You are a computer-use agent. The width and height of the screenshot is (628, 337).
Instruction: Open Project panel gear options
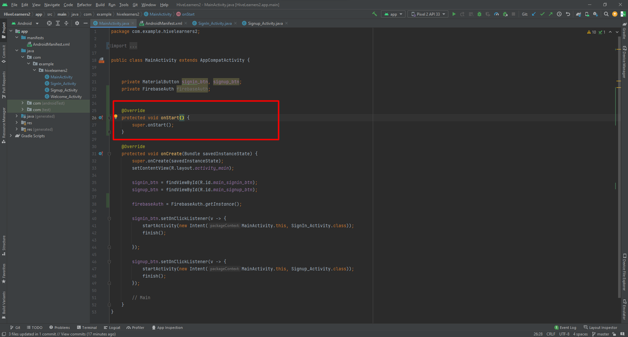[77, 23]
